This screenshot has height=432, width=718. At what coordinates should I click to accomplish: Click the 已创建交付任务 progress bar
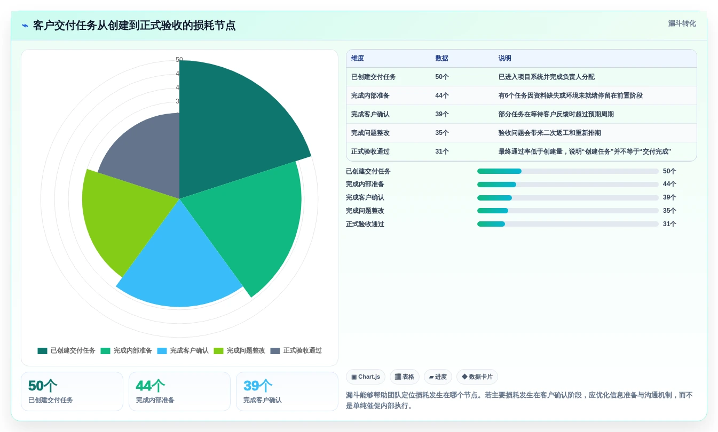pos(568,171)
